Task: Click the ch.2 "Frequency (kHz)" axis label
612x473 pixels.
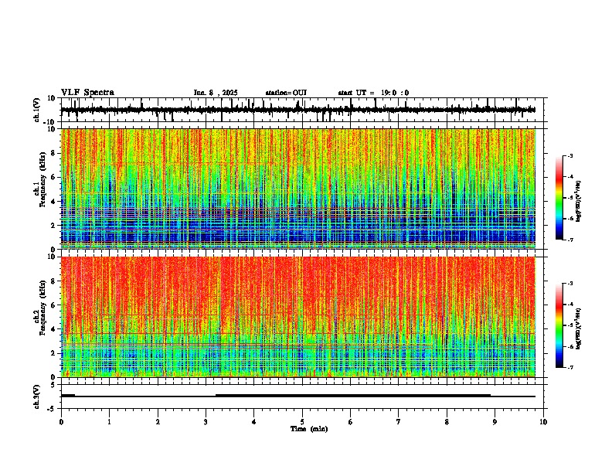Action: click(42, 308)
